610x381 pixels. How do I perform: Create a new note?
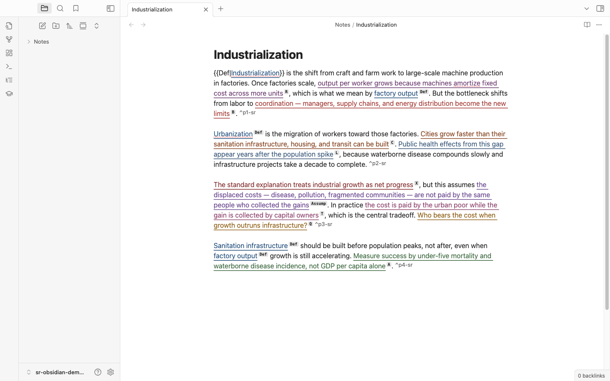(x=42, y=26)
